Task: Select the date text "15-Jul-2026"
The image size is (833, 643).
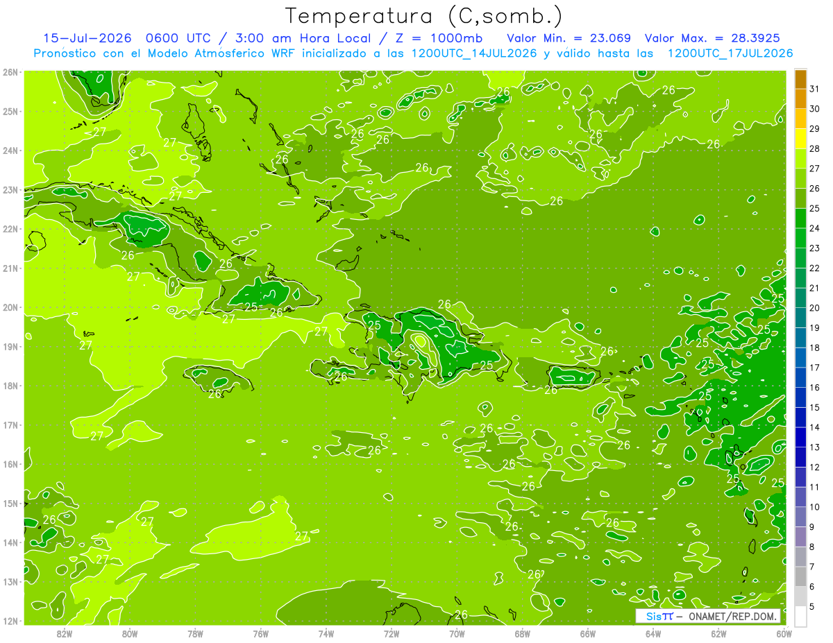Action: [x=87, y=37]
